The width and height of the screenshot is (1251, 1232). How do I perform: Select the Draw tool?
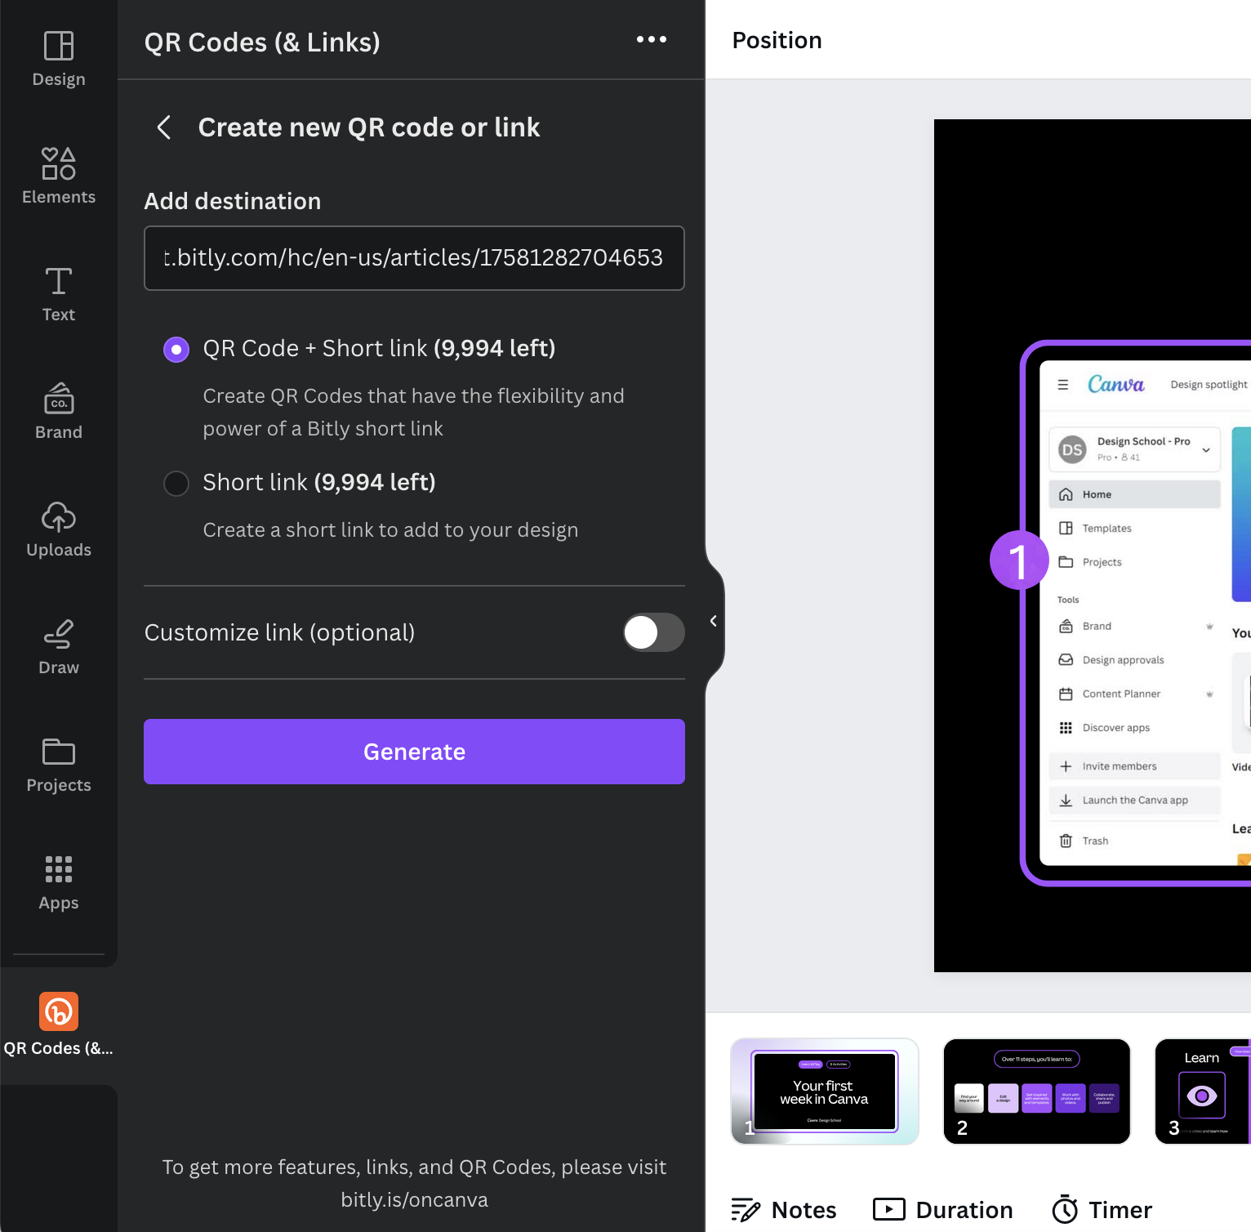click(59, 647)
